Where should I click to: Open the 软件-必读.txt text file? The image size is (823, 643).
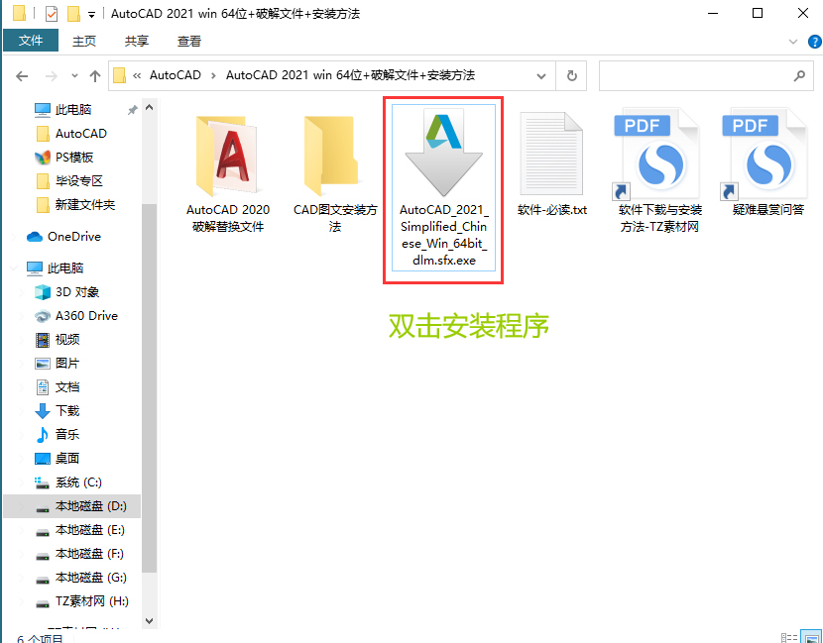point(551,163)
